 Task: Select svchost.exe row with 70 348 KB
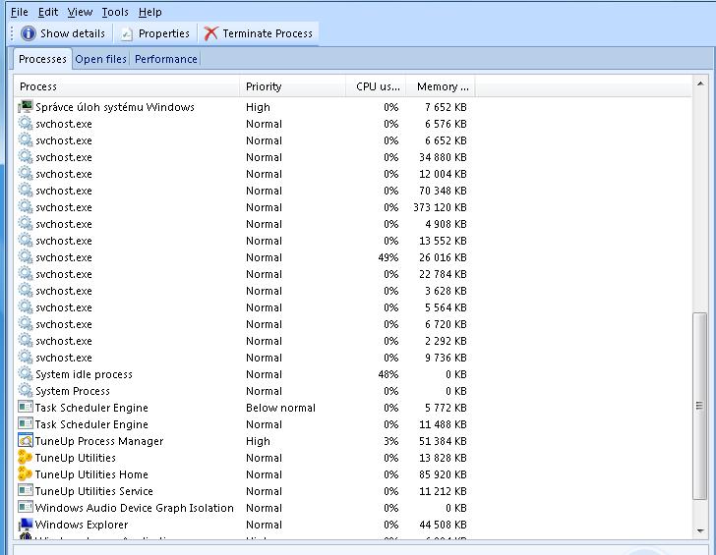244,191
